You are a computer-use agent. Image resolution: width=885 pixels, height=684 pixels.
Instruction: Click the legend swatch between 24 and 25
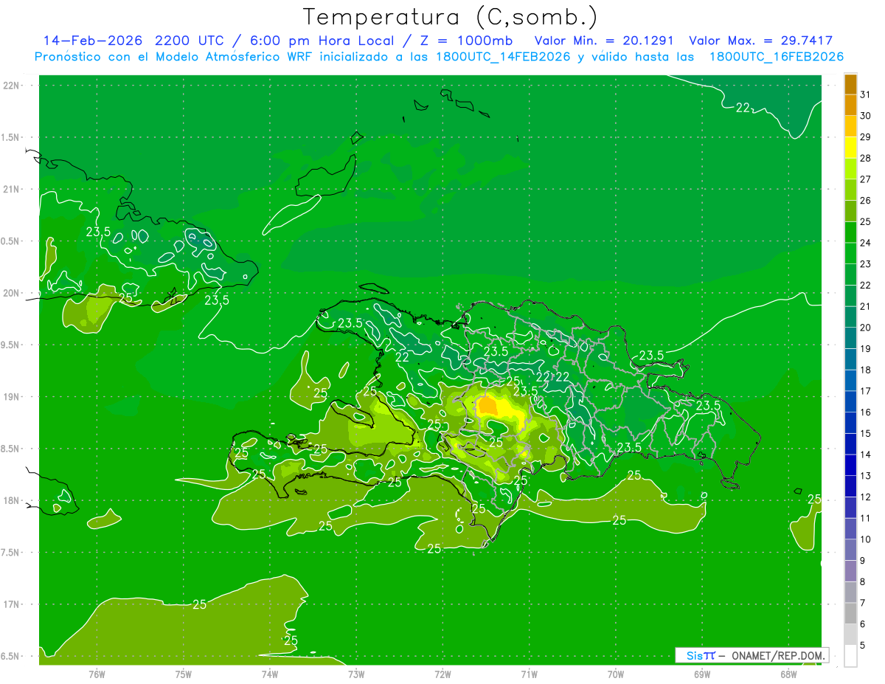(x=850, y=232)
